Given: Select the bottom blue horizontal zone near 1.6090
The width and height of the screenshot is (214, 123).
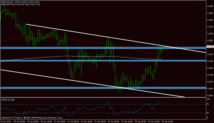Looking at the screenshot, I should (x=103, y=88).
